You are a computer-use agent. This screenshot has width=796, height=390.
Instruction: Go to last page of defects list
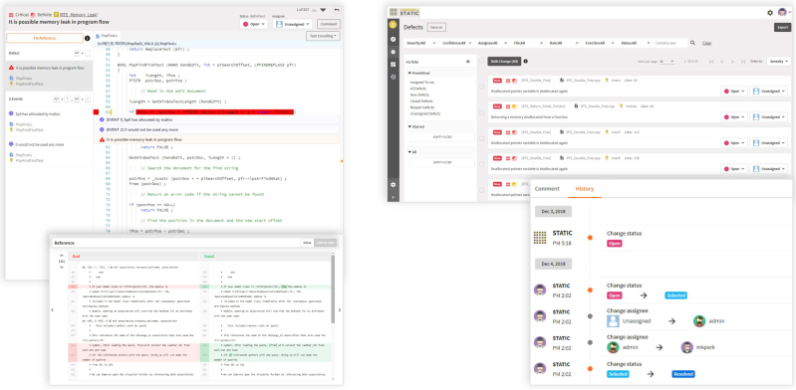(x=743, y=62)
